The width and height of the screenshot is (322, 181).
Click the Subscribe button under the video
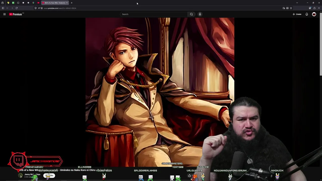(49, 175)
